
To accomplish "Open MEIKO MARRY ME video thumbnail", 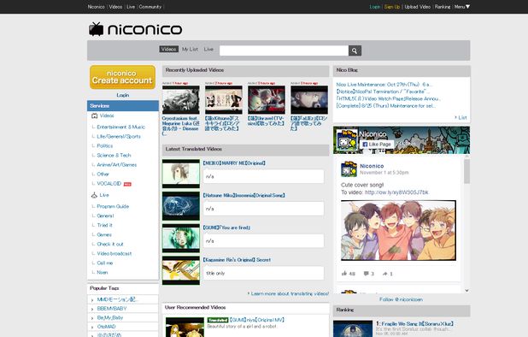I will 181,174.
